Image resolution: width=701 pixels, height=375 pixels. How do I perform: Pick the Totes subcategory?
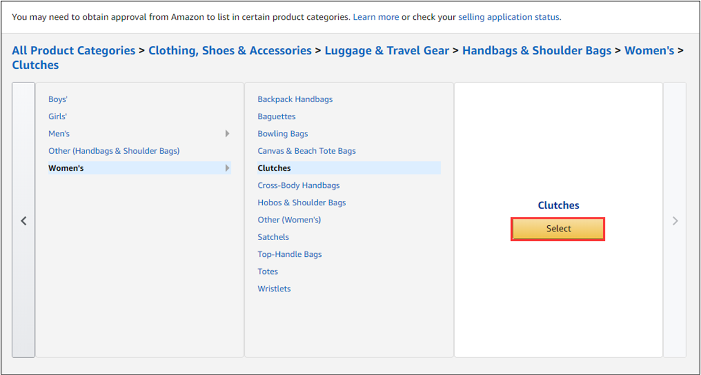point(268,271)
